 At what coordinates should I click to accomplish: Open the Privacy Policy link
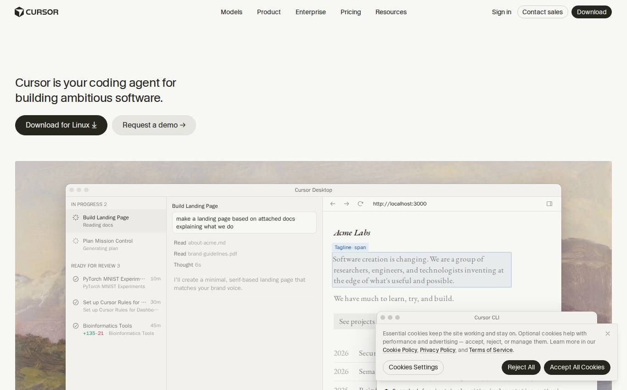pyautogui.click(x=437, y=350)
